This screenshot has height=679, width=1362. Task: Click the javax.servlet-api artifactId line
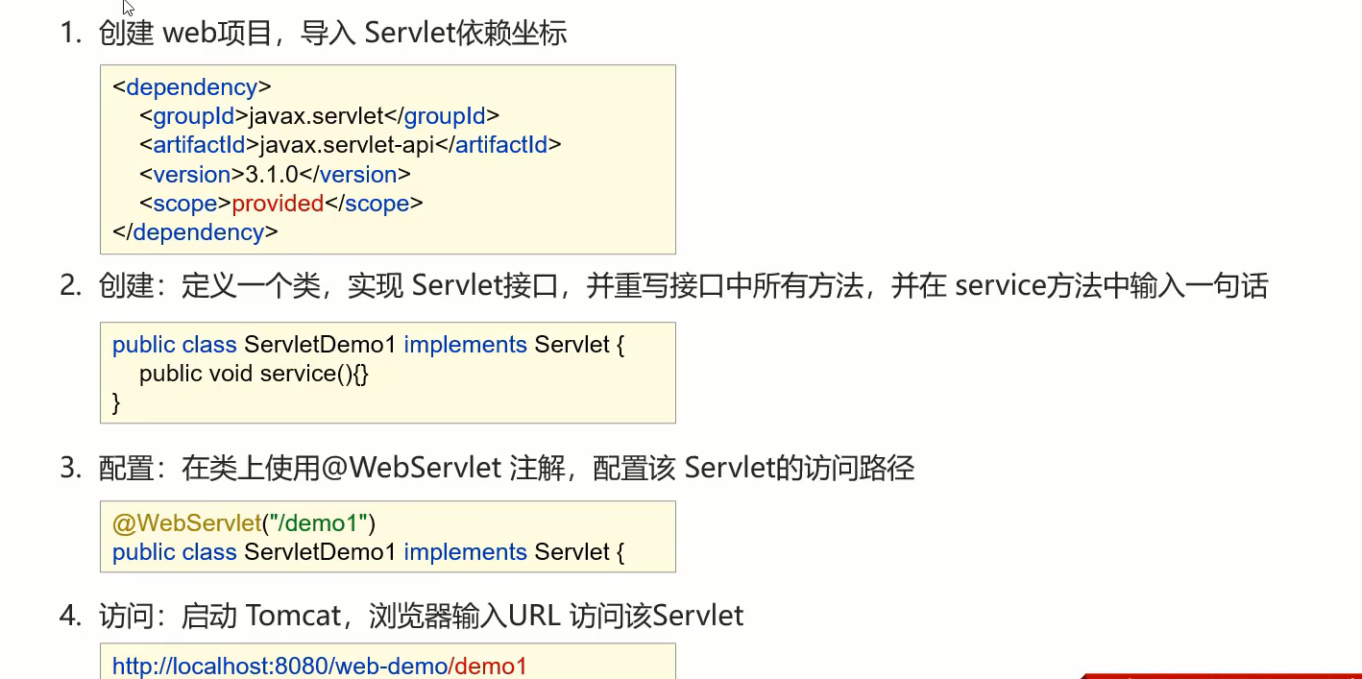[350, 145]
